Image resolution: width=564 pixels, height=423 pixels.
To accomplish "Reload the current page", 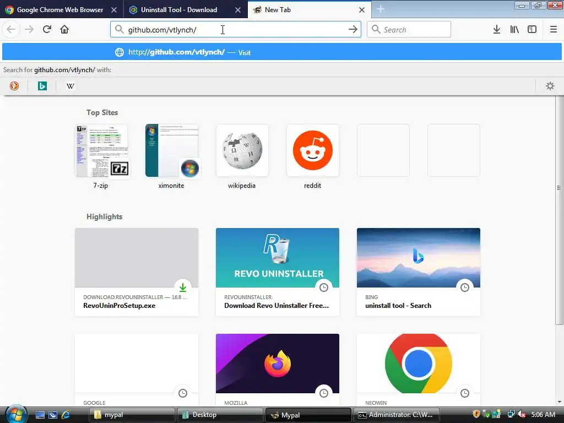I will pyautogui.click(x=47, y=29).
